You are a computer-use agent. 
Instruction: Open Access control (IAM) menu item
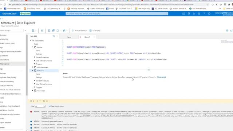pyautogui.click(x=7, y=43)
